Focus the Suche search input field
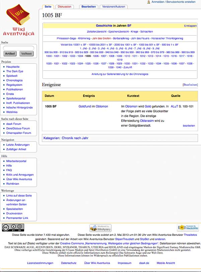Image resolution: width=201 pixels, height=272 pixels. pos(18,48)
